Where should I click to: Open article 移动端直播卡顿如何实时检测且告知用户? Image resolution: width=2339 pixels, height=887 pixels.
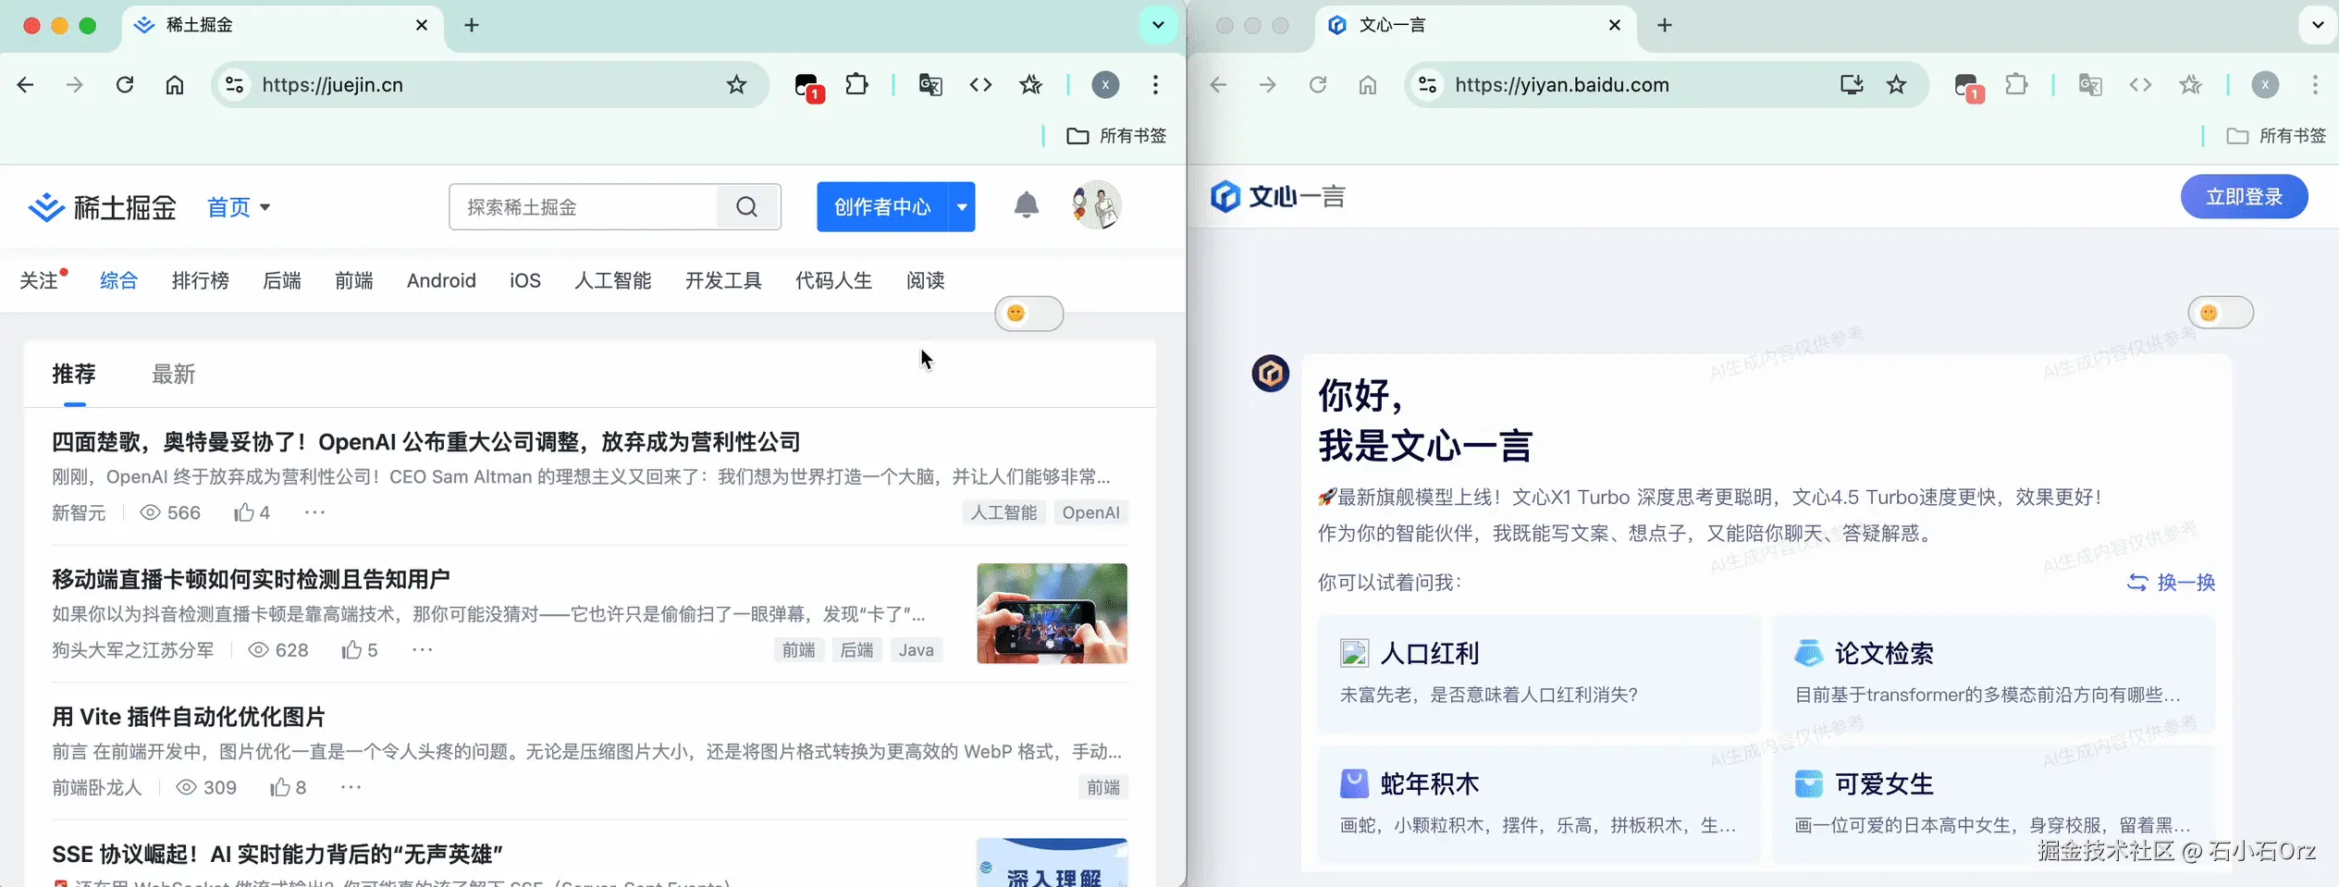251,579
